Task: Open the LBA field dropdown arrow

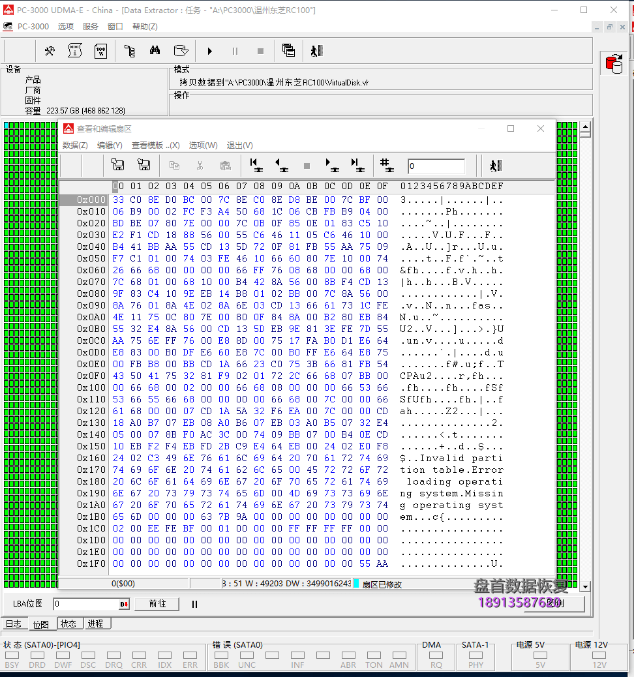Action: click(x=125, y=604)
